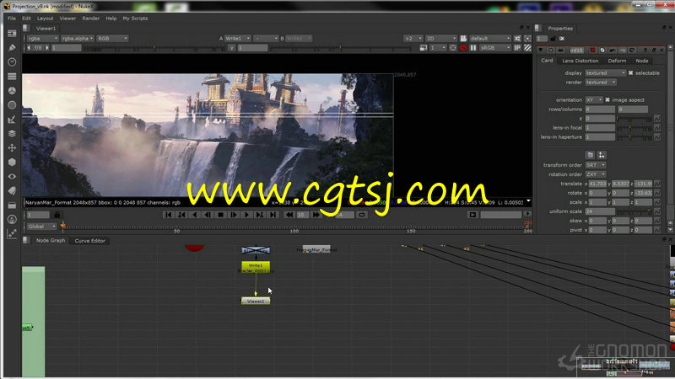Open the 2D view mode dropdown
The image size is (675, 379).
coord(440,39)
